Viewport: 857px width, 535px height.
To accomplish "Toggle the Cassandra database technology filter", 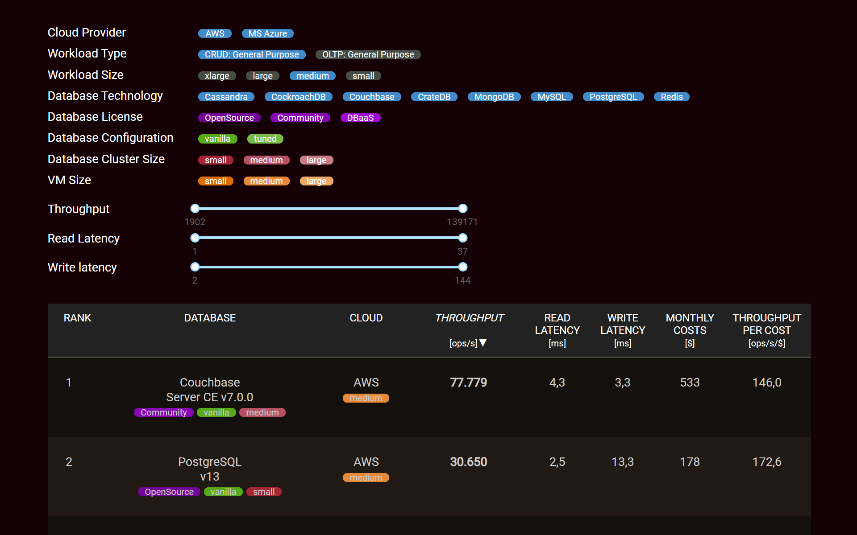I will [x=226, y=97].
